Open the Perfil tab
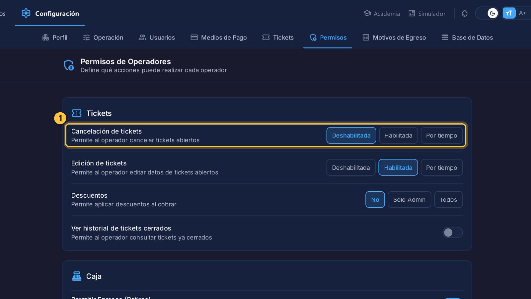The height and width of the screenshot is (299, 531). pyautogui.click(x=55, y=38)
